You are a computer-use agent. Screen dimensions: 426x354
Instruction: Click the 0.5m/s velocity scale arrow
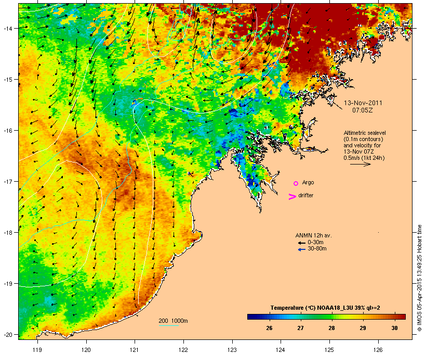(x=360, y=164)
